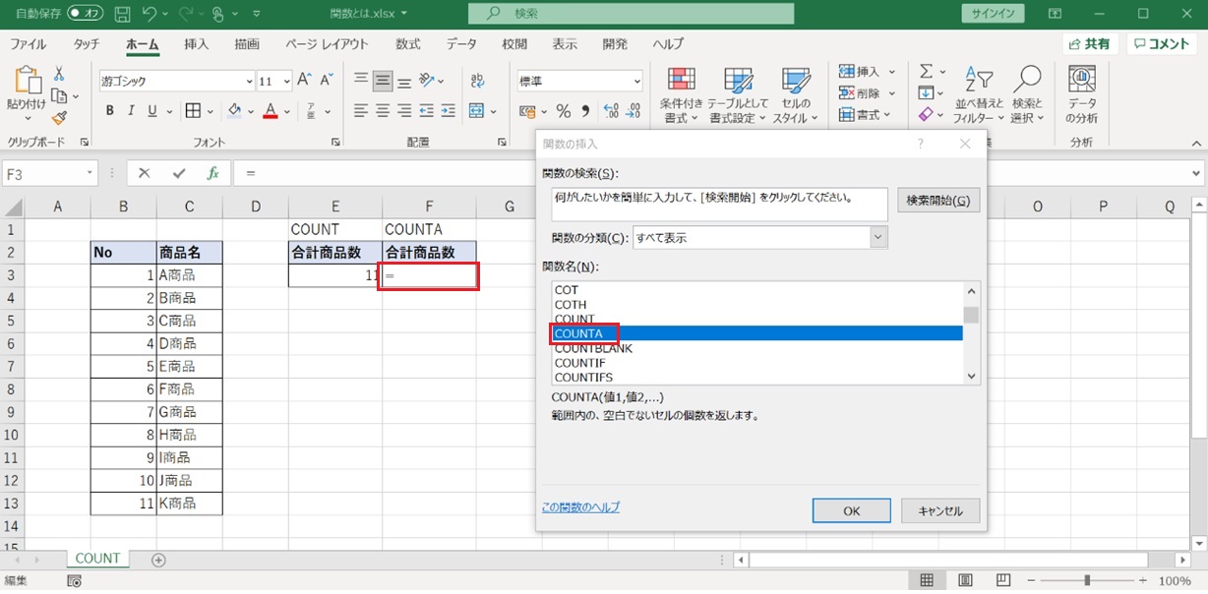1208x594 pixels.
Task: Click the zoom slider in status bar
Action: tap(1087, 580)
